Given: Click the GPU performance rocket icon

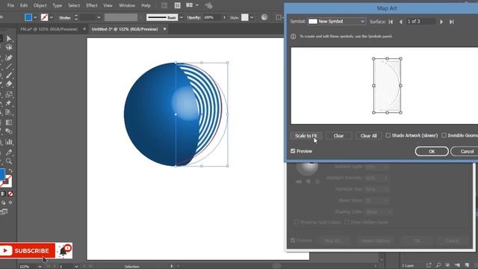Looking at the screenshot, I should 208,5.
